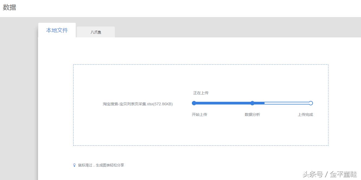
Task: Click the 正在上传 status label
Action: click(200, 93)
